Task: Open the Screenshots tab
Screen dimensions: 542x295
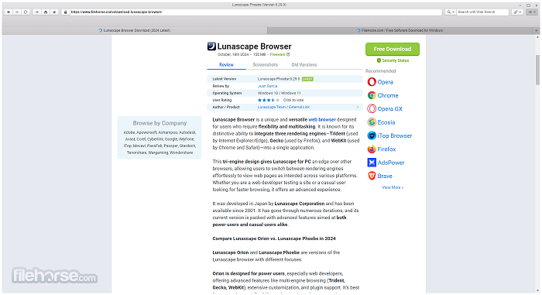Action: 265,65
